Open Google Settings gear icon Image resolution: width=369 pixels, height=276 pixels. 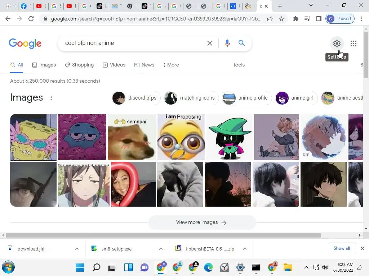tap(337, 43)
